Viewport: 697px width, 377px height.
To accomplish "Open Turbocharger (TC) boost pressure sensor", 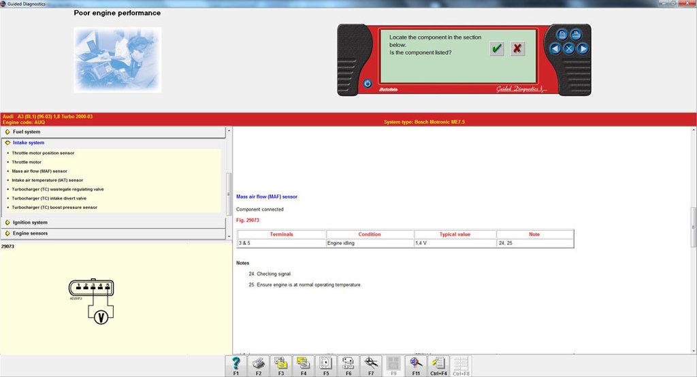I will 54,208.
